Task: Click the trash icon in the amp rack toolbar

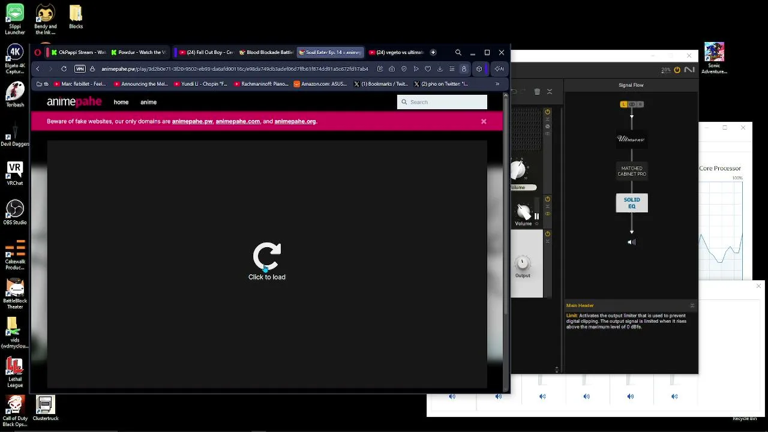Action: [x=537, y=92]
